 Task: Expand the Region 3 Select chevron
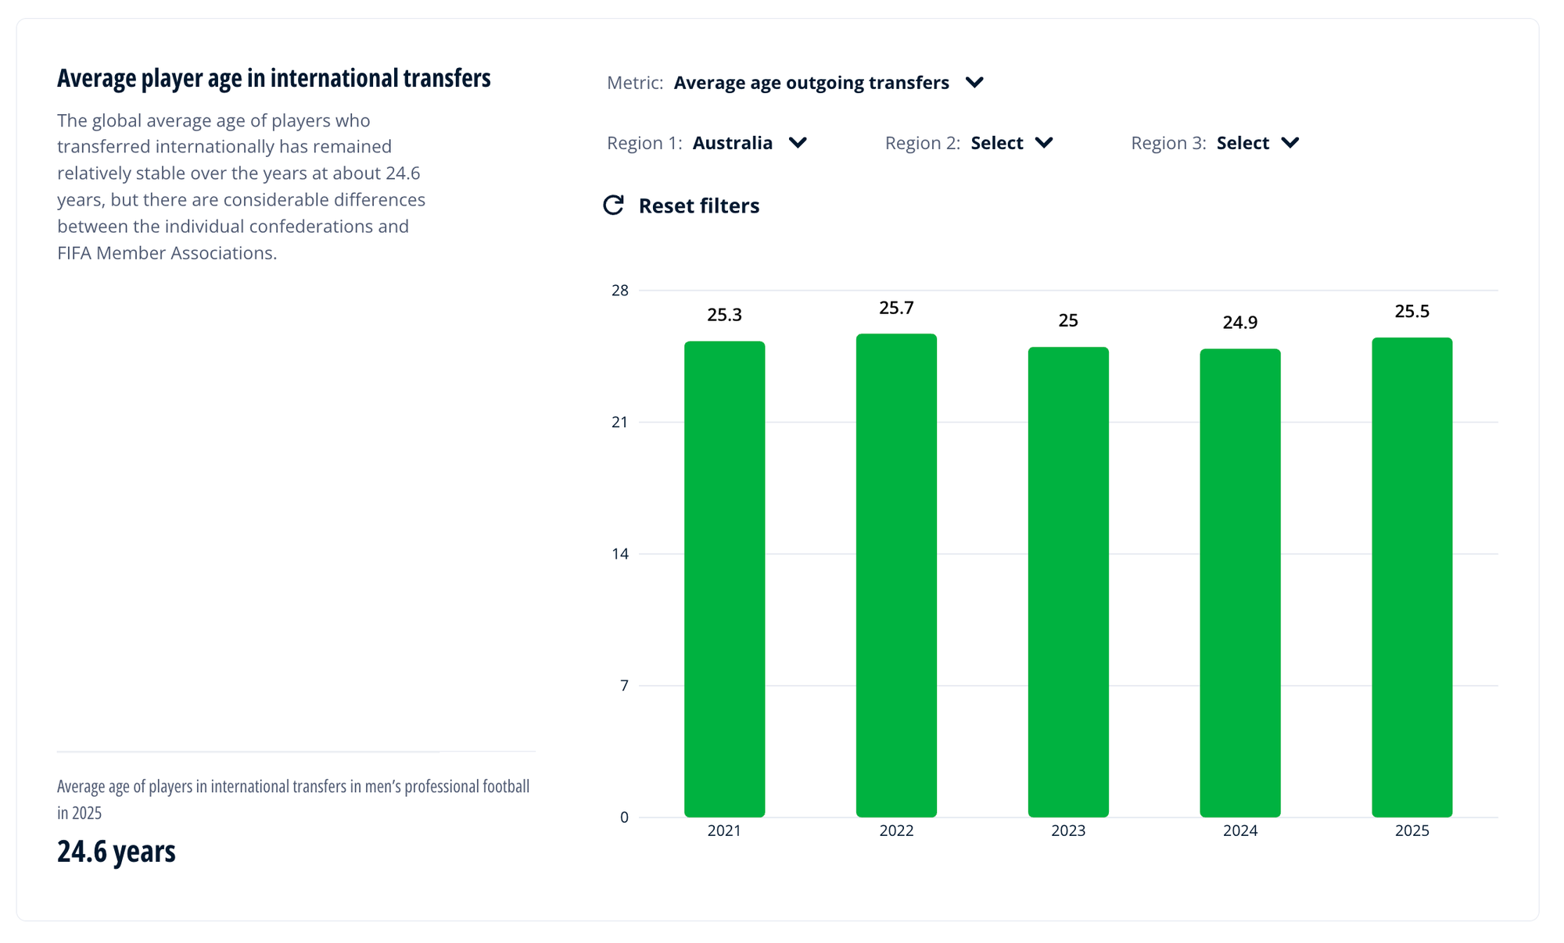(x=1290, y=143)
